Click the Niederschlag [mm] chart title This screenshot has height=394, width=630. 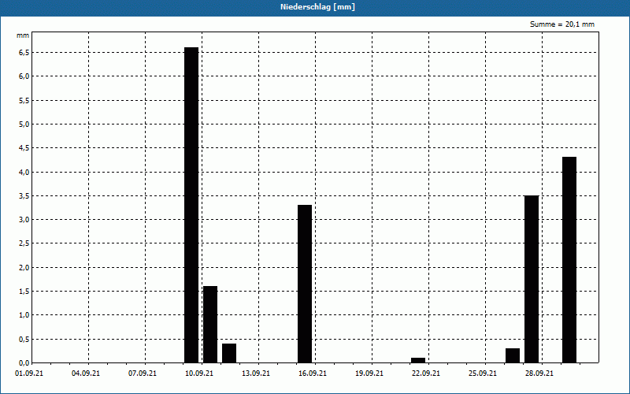pyautogui.click(x=317, y=7)
